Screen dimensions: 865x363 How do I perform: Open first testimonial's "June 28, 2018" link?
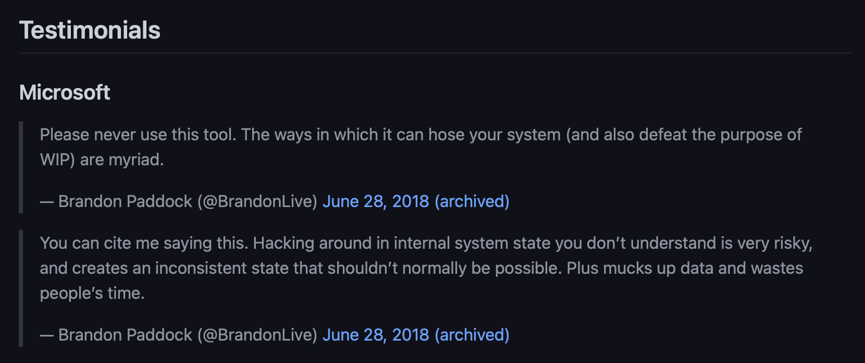pyautogui.click(x=376, y=201)
